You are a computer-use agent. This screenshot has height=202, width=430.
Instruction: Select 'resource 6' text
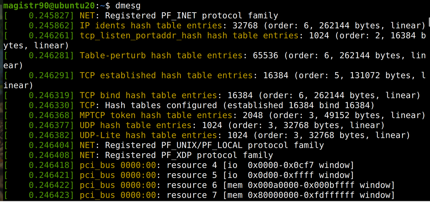192,185
